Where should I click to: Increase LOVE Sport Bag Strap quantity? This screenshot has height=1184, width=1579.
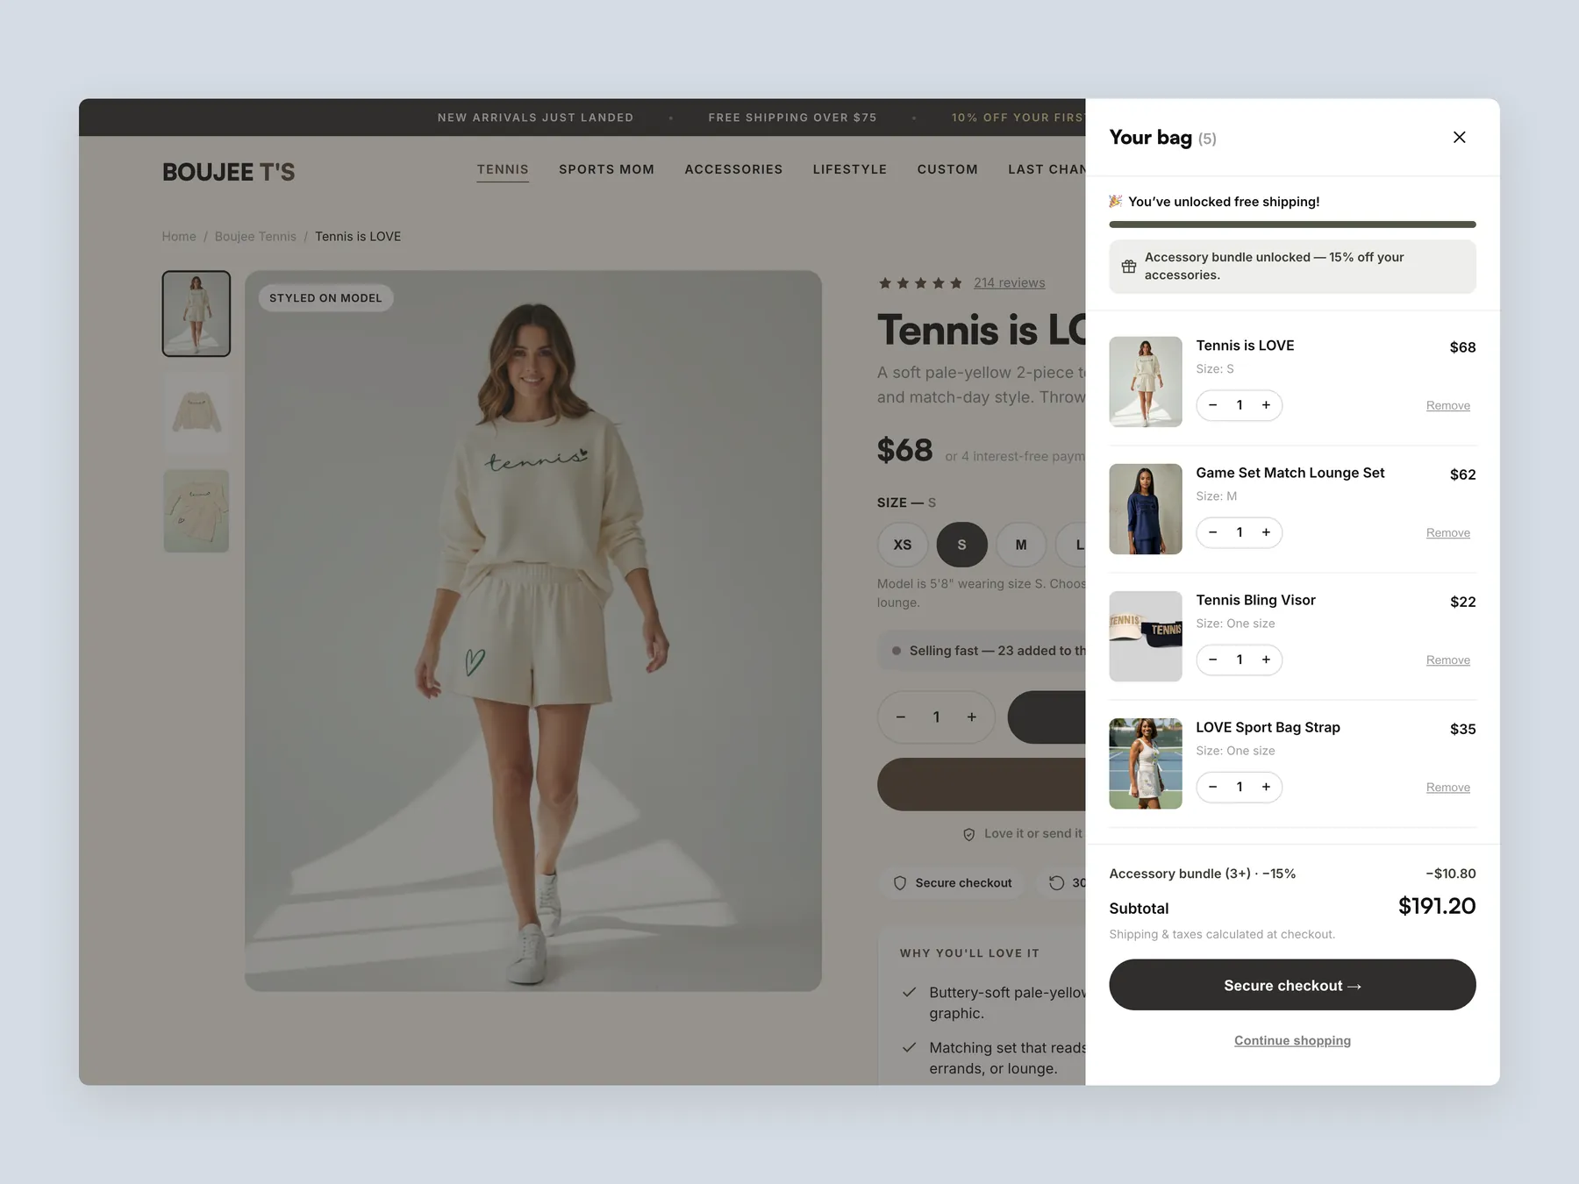(1266, 787)
